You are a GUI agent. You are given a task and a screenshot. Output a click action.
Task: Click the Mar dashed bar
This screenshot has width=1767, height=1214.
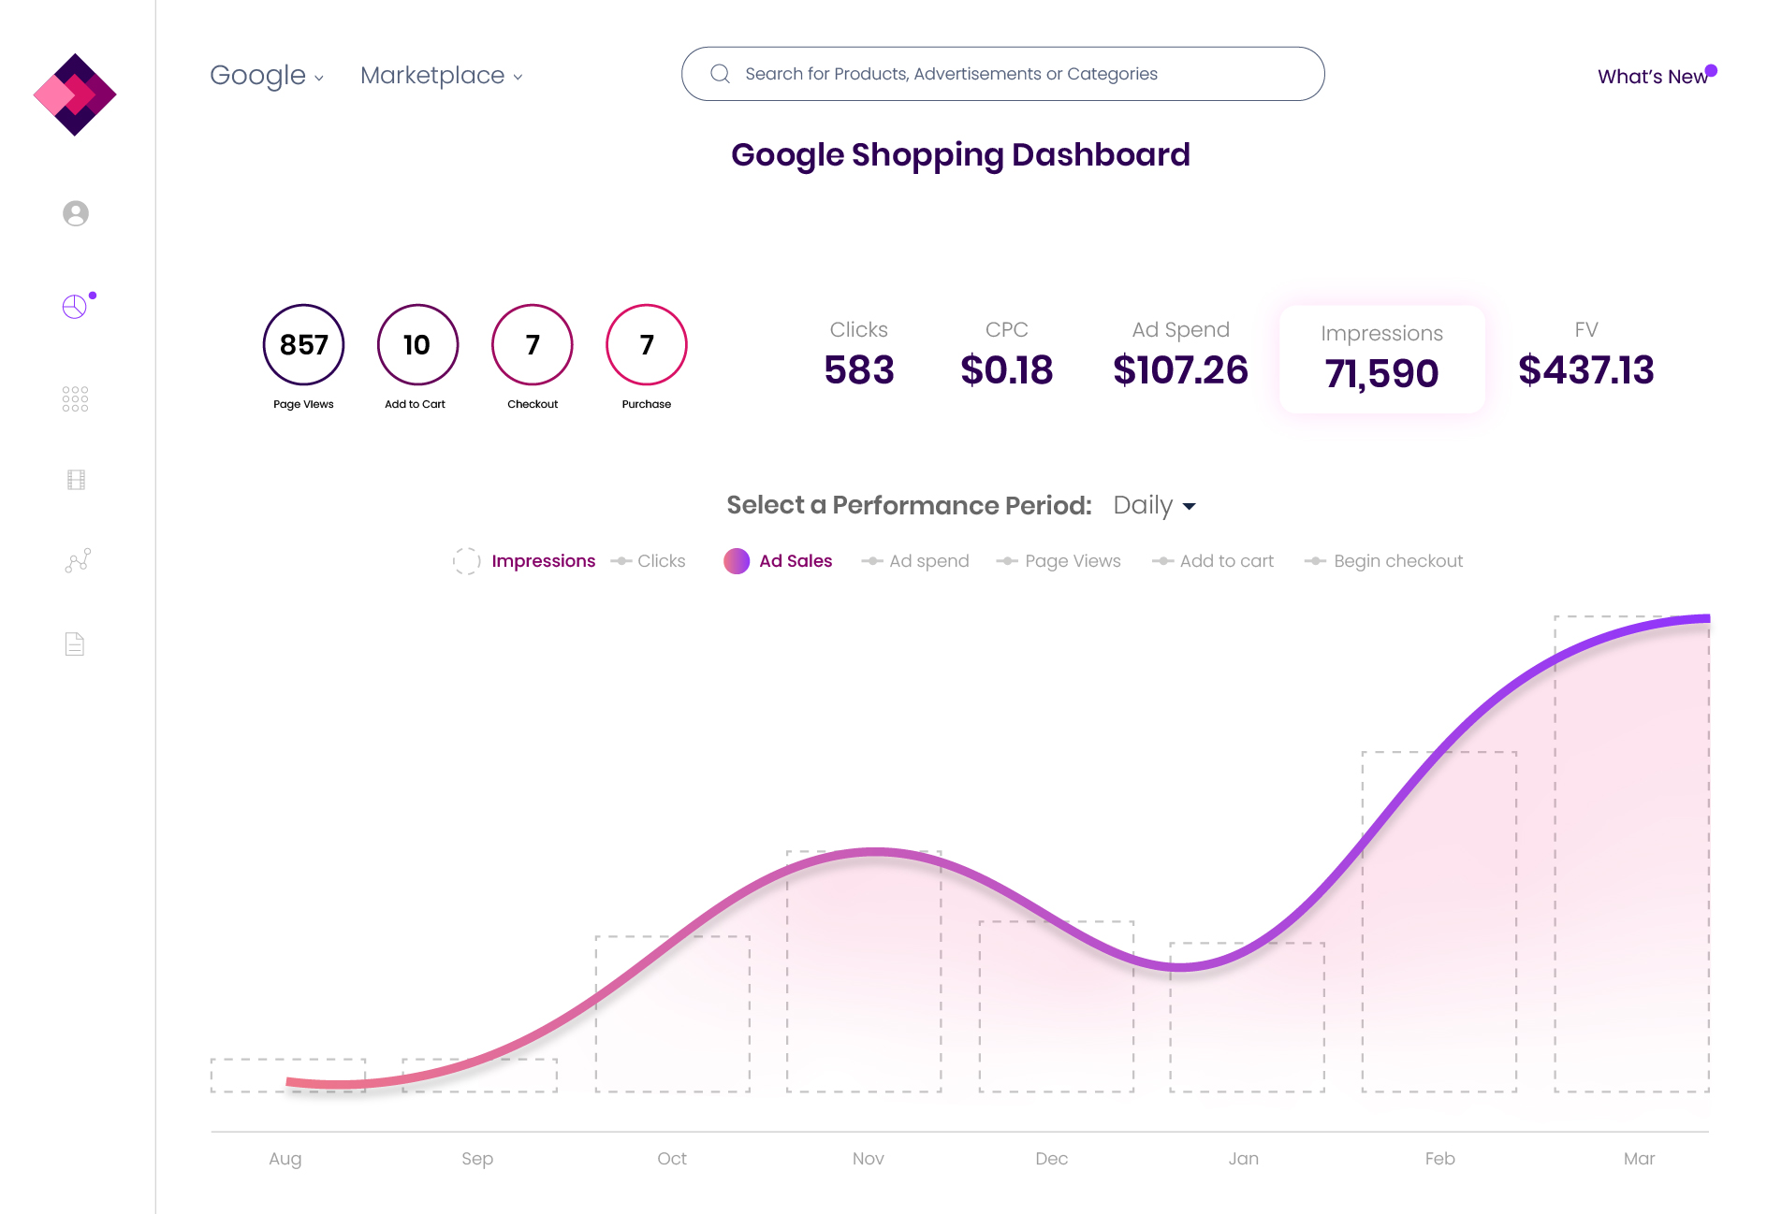pos(1632,854)
